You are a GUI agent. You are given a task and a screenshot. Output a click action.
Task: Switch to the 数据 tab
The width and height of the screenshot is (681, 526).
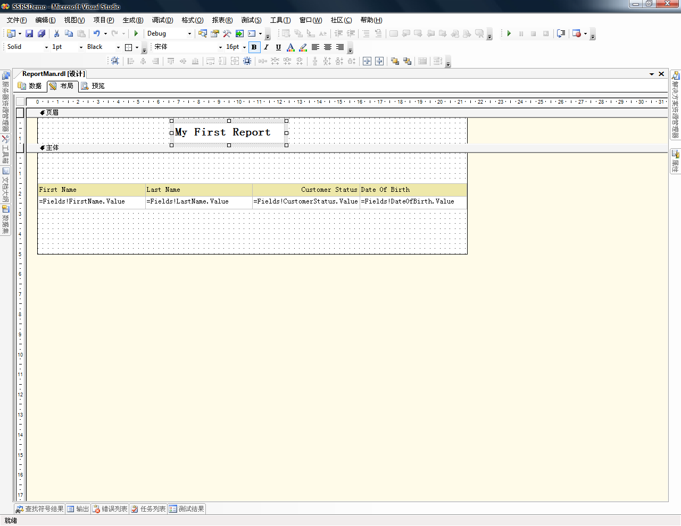coord(30,86)
